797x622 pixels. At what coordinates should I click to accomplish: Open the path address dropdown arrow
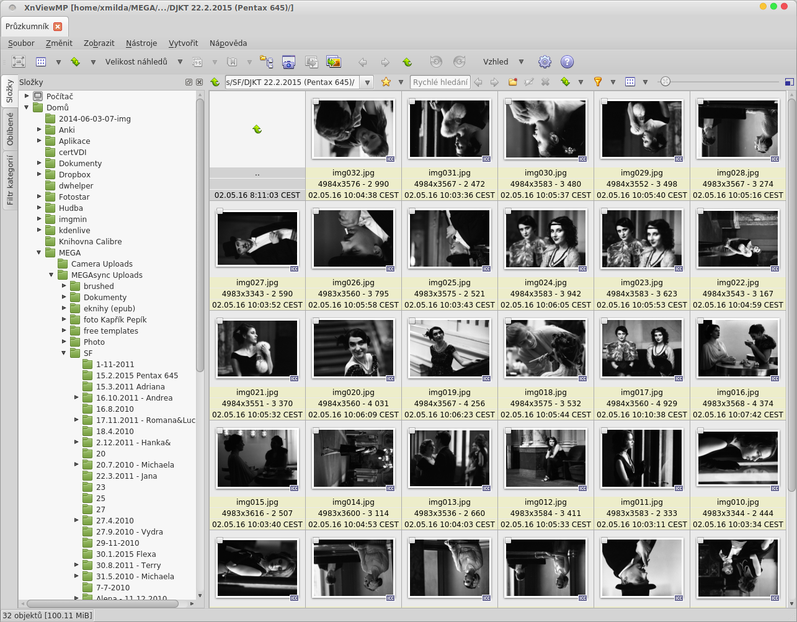tap(367, 82)
